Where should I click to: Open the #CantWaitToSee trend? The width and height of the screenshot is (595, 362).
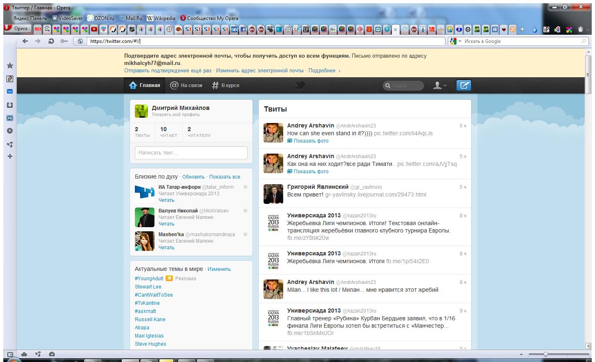(154, 295)
